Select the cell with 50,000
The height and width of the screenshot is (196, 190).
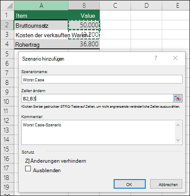(84, 25)
